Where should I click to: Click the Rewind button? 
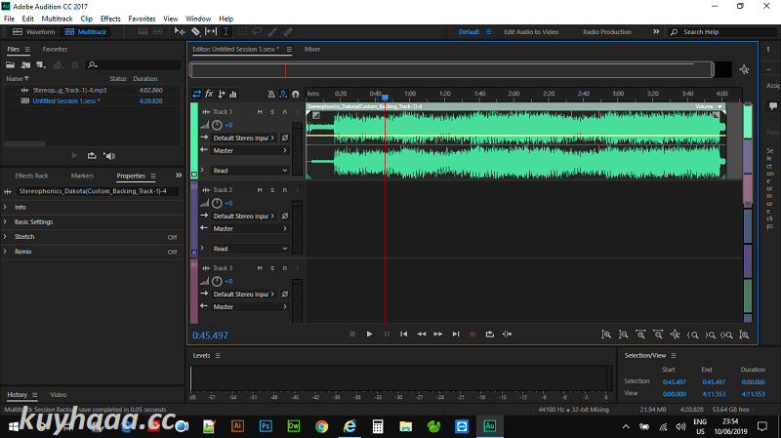click(422, 334)
